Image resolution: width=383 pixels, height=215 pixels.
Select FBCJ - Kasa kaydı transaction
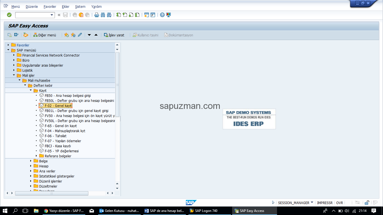coord(58,146)
